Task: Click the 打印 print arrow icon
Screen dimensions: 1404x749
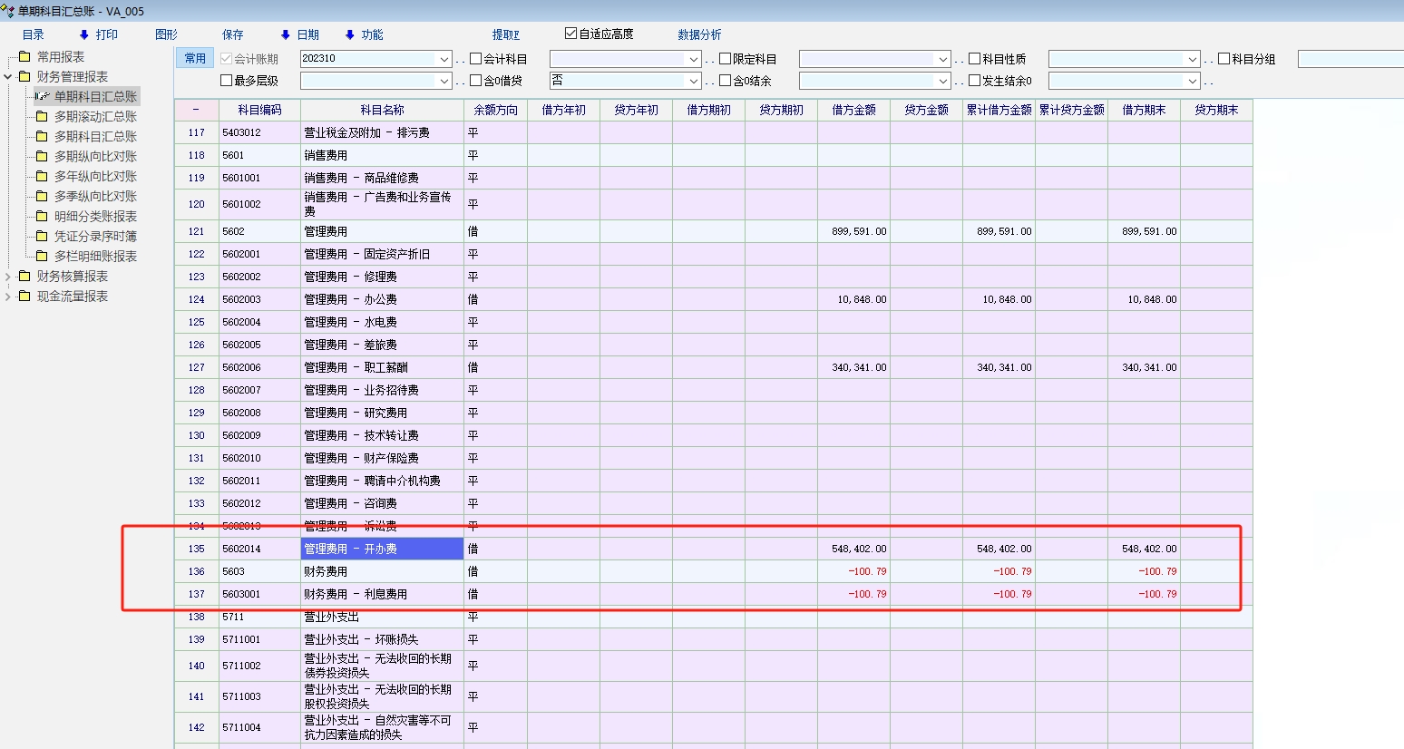Action: [x=84, y=34]
